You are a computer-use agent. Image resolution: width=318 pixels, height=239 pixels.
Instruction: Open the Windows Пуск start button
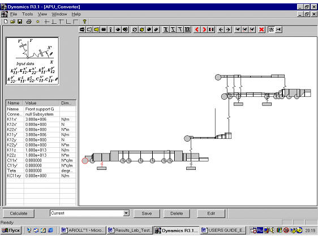11,231
